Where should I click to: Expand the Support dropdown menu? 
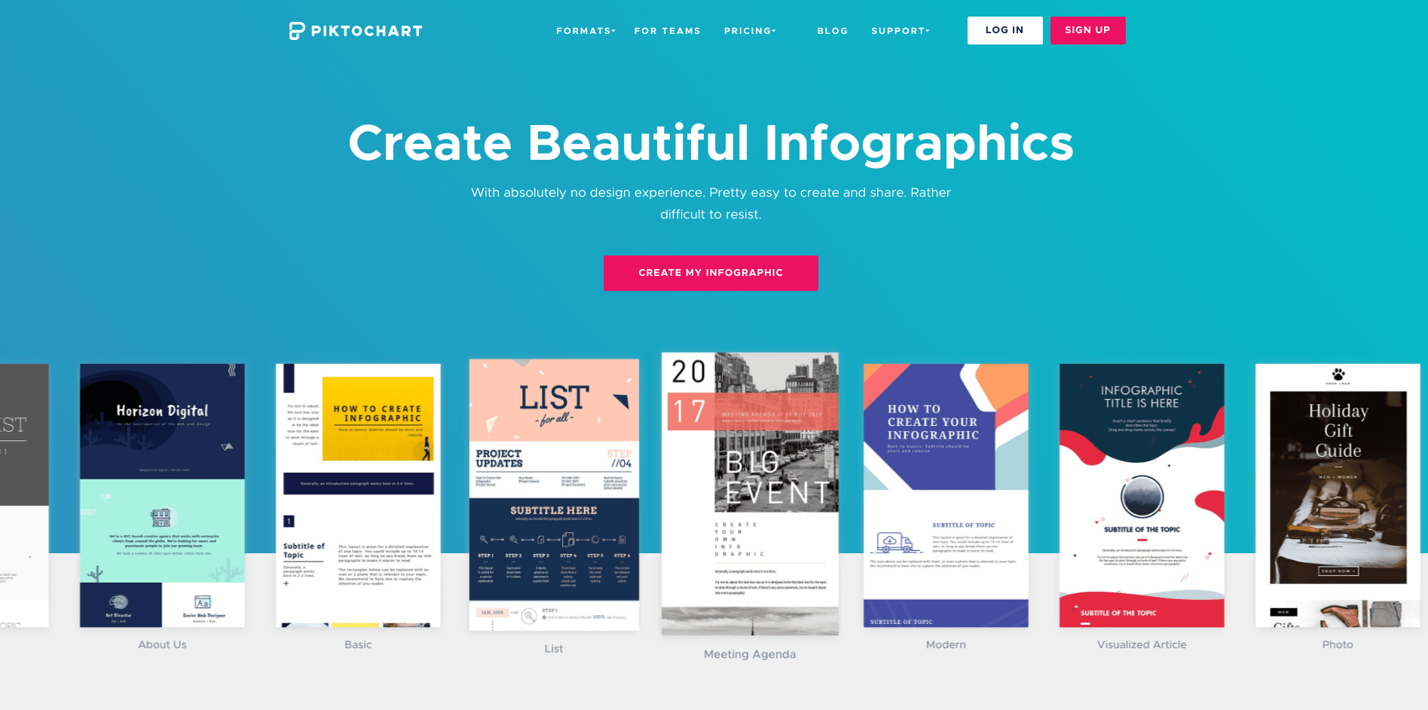(x=901, y=31)
